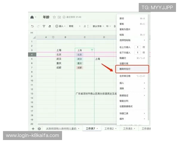Screen dimensions: 179x143
Task: Expand the 数据验证 submenu
Action: pos(132,95)
